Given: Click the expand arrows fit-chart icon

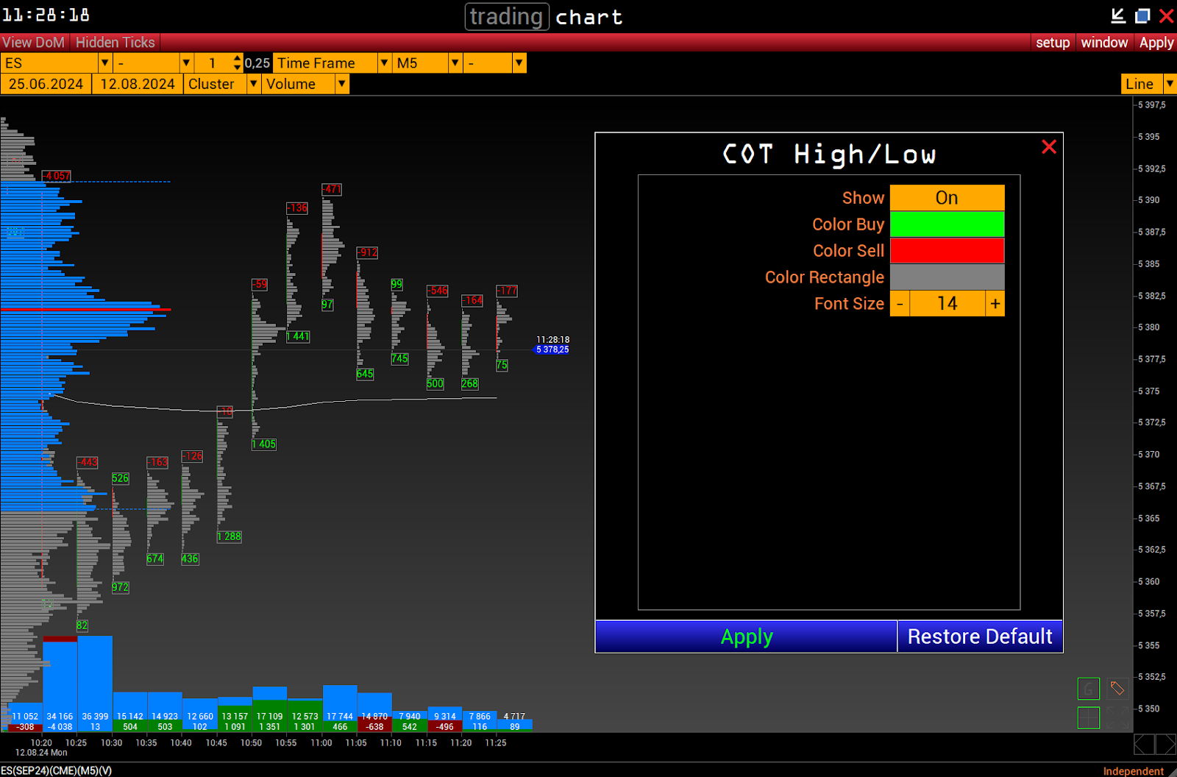Looking at the screenshot, I should [x=1117, y=717].
